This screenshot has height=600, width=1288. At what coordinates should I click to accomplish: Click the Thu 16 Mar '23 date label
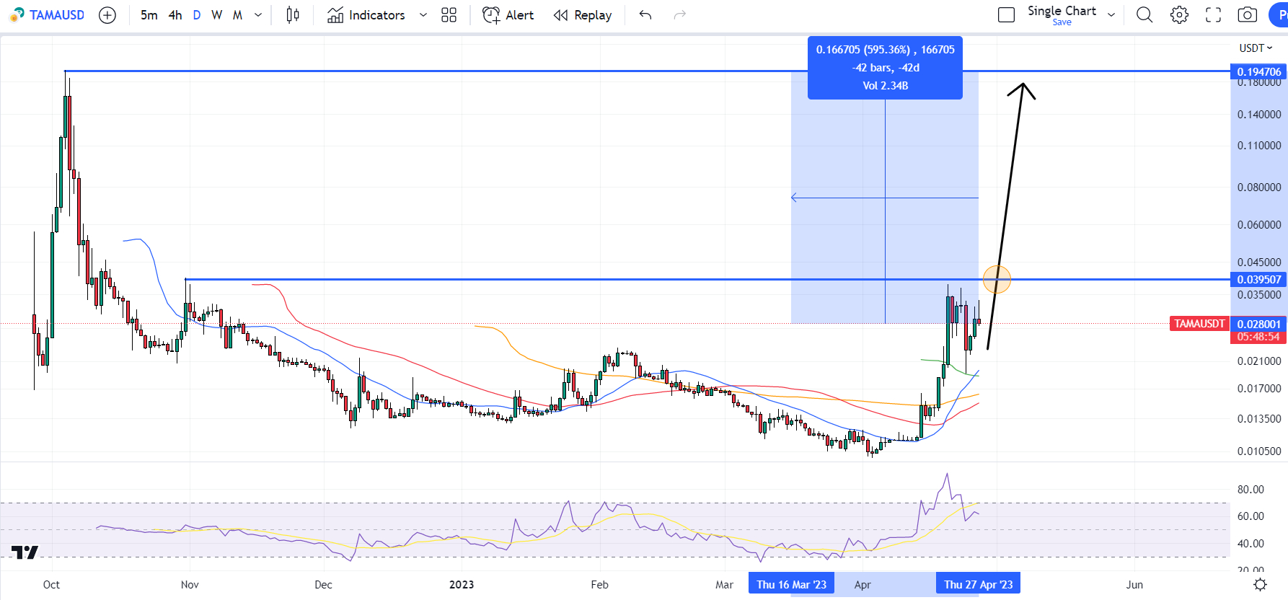pos(791,584)
